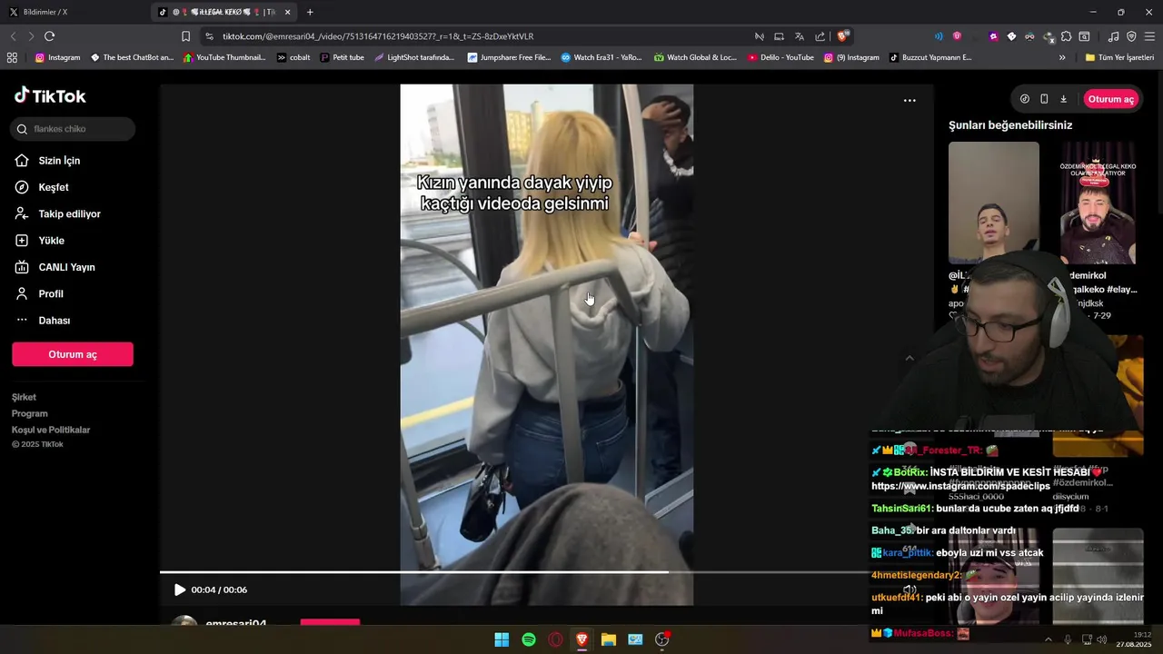
Task: Reload the current page
Action: (49, 36)
